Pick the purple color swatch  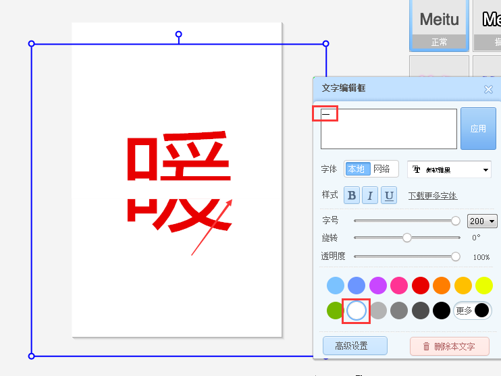(378, 286)
